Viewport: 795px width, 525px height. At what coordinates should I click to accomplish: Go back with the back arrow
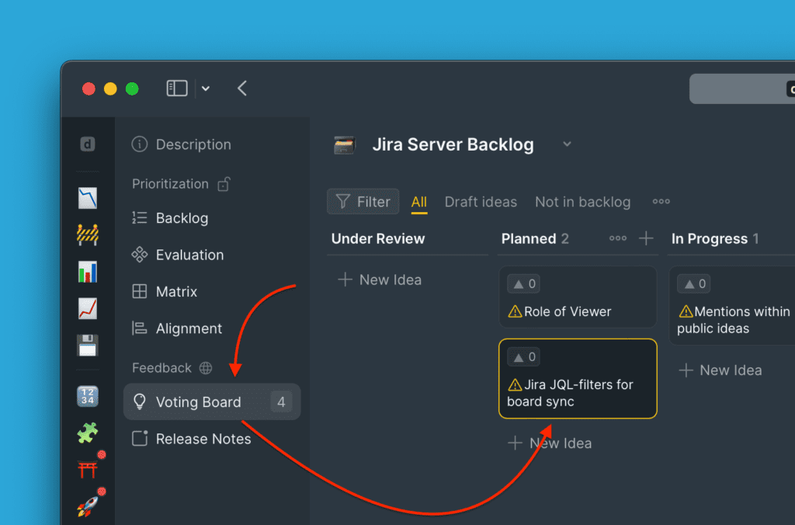[x=242, y=89]
